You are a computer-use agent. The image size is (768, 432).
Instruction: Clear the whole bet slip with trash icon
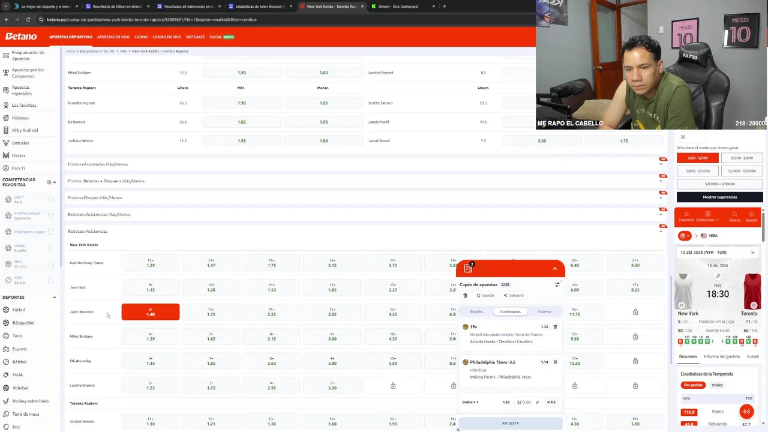tap(465, 295)
